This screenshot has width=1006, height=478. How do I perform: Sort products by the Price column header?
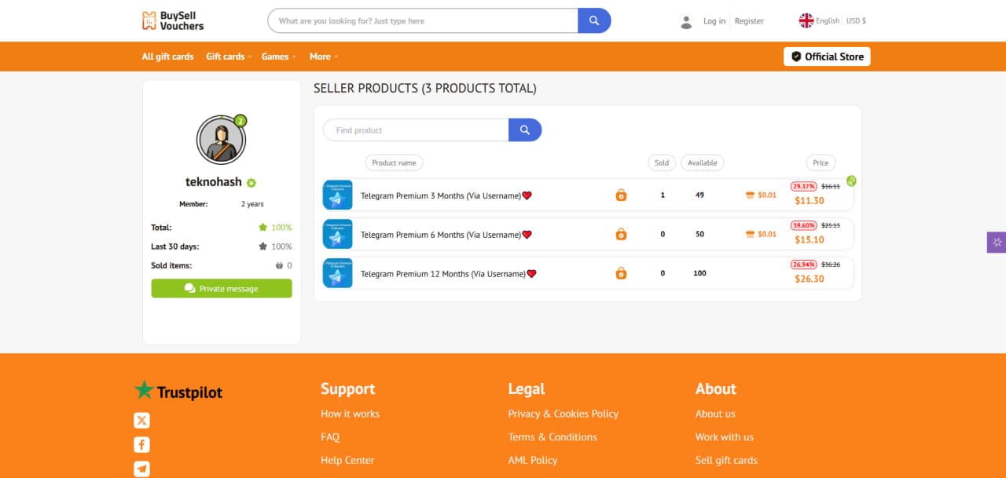821,162
